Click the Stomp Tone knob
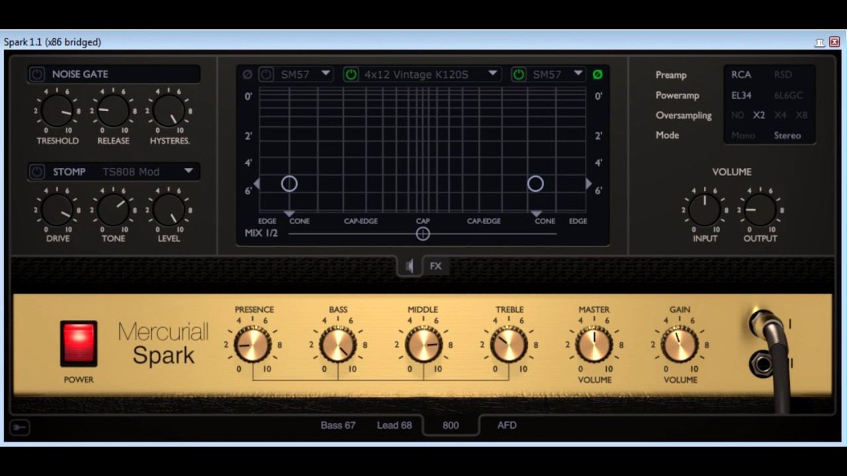The height and width of the screenshot is (476, 847). tap(113, 210)
